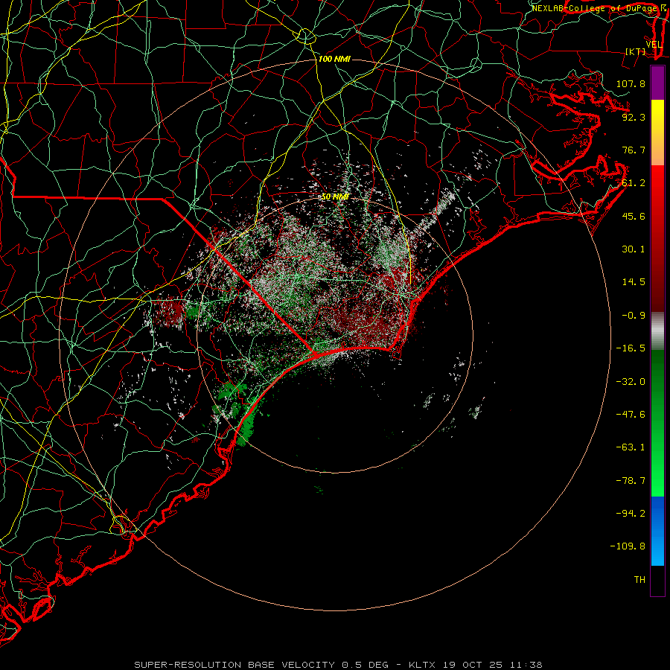The width and height of the screenshot is (670, 670).
Task: Click the -0.9 legend value
Action: (634, 316)
